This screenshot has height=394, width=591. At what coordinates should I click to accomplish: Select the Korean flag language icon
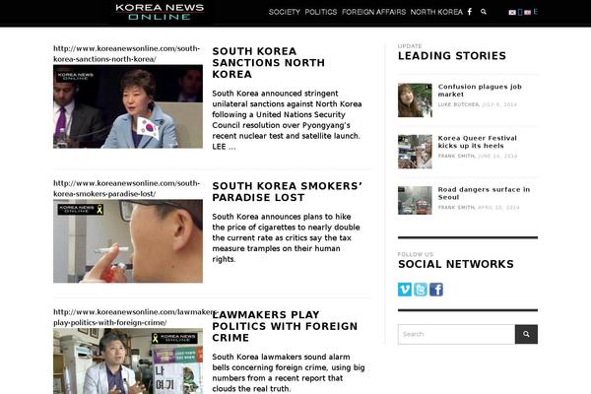[x=512, y=13]
